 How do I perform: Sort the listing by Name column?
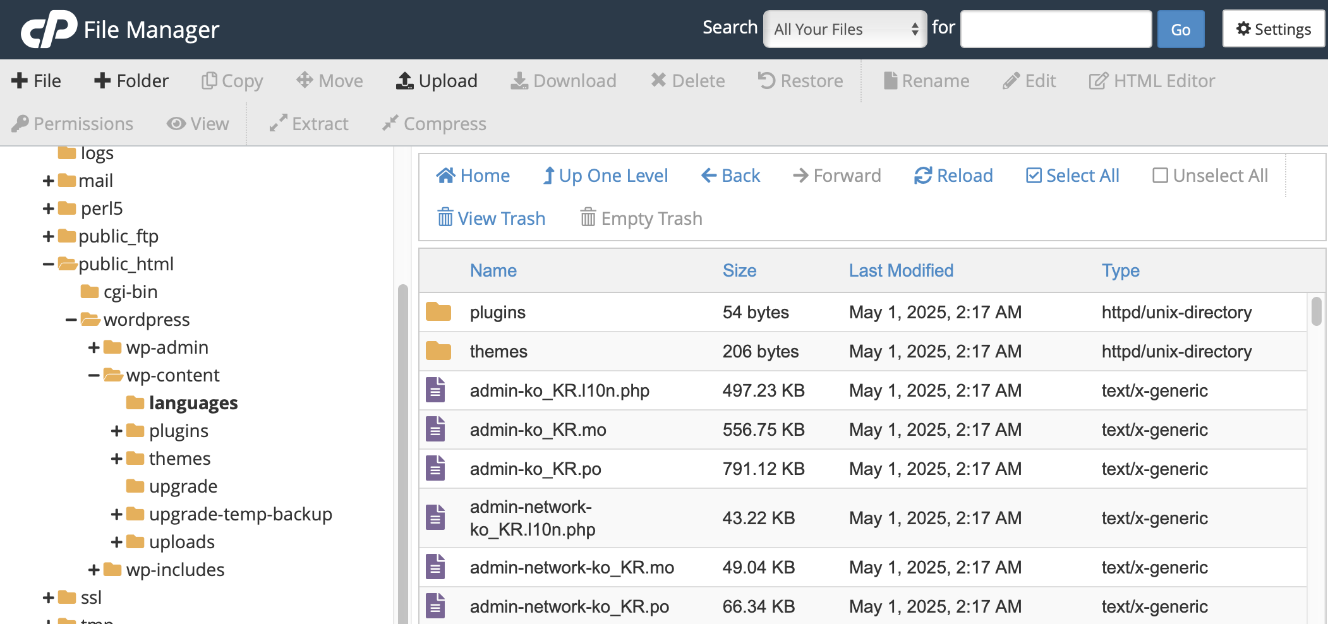coord(493,270)
